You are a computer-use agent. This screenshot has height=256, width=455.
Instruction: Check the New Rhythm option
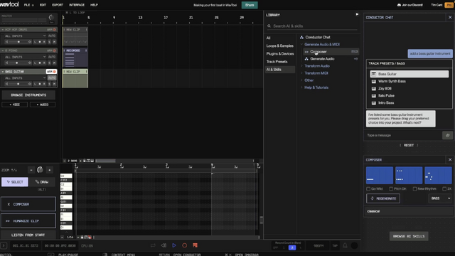tap(415, 188)
